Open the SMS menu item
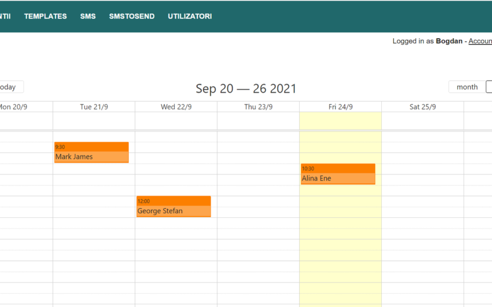This screenshot has height=307, width=492. click(88, 16)
